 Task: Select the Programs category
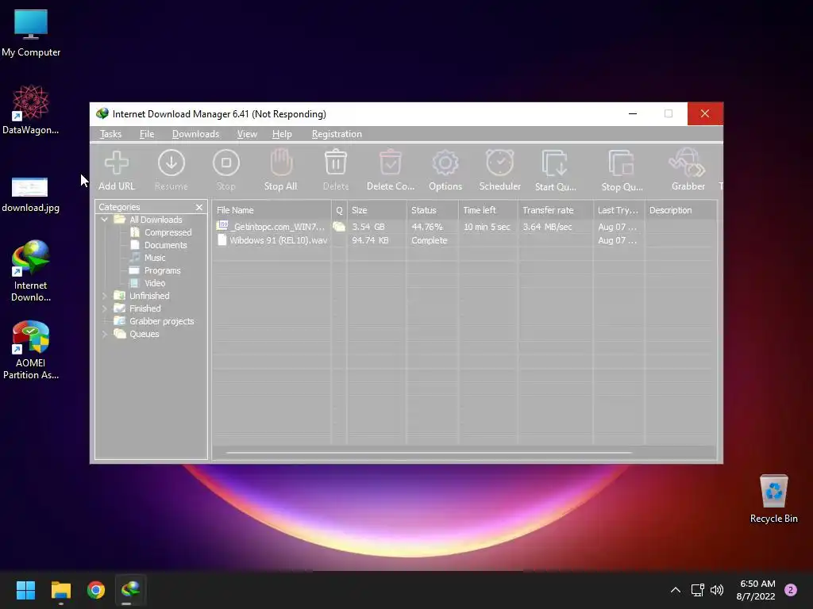click(162, 270)
